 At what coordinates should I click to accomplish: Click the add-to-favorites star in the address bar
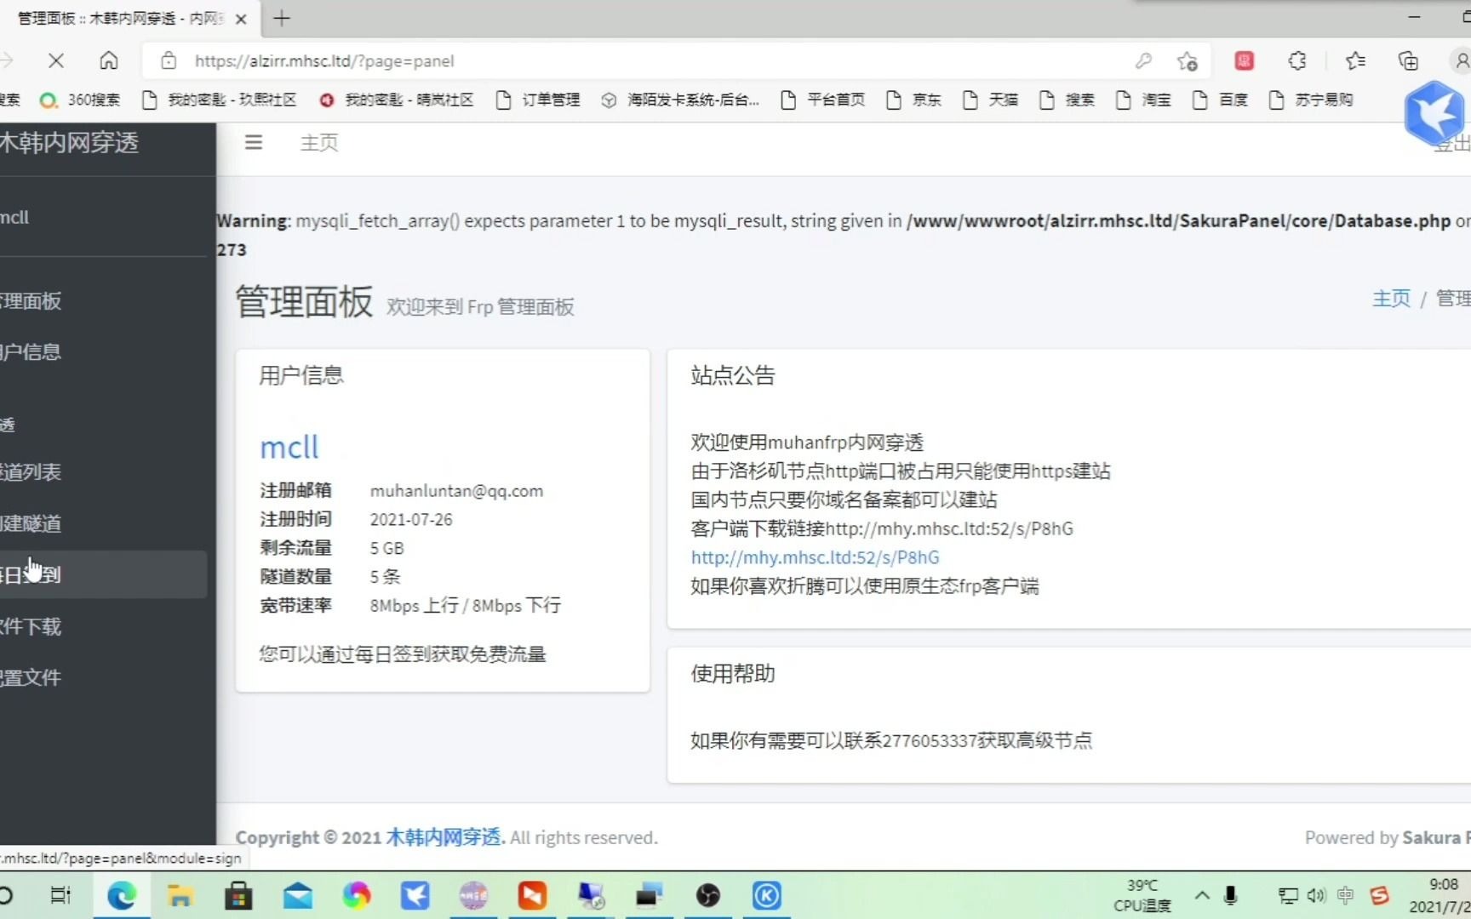(x=1188, y=60)
